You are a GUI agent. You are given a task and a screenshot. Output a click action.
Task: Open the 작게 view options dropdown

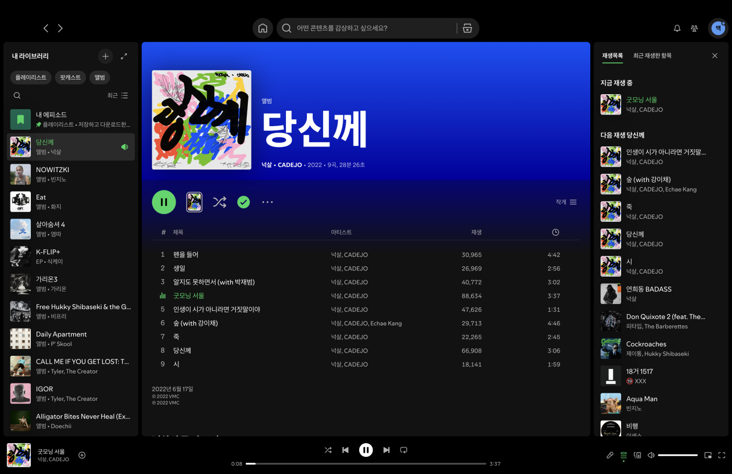click(x=566, y=202)
